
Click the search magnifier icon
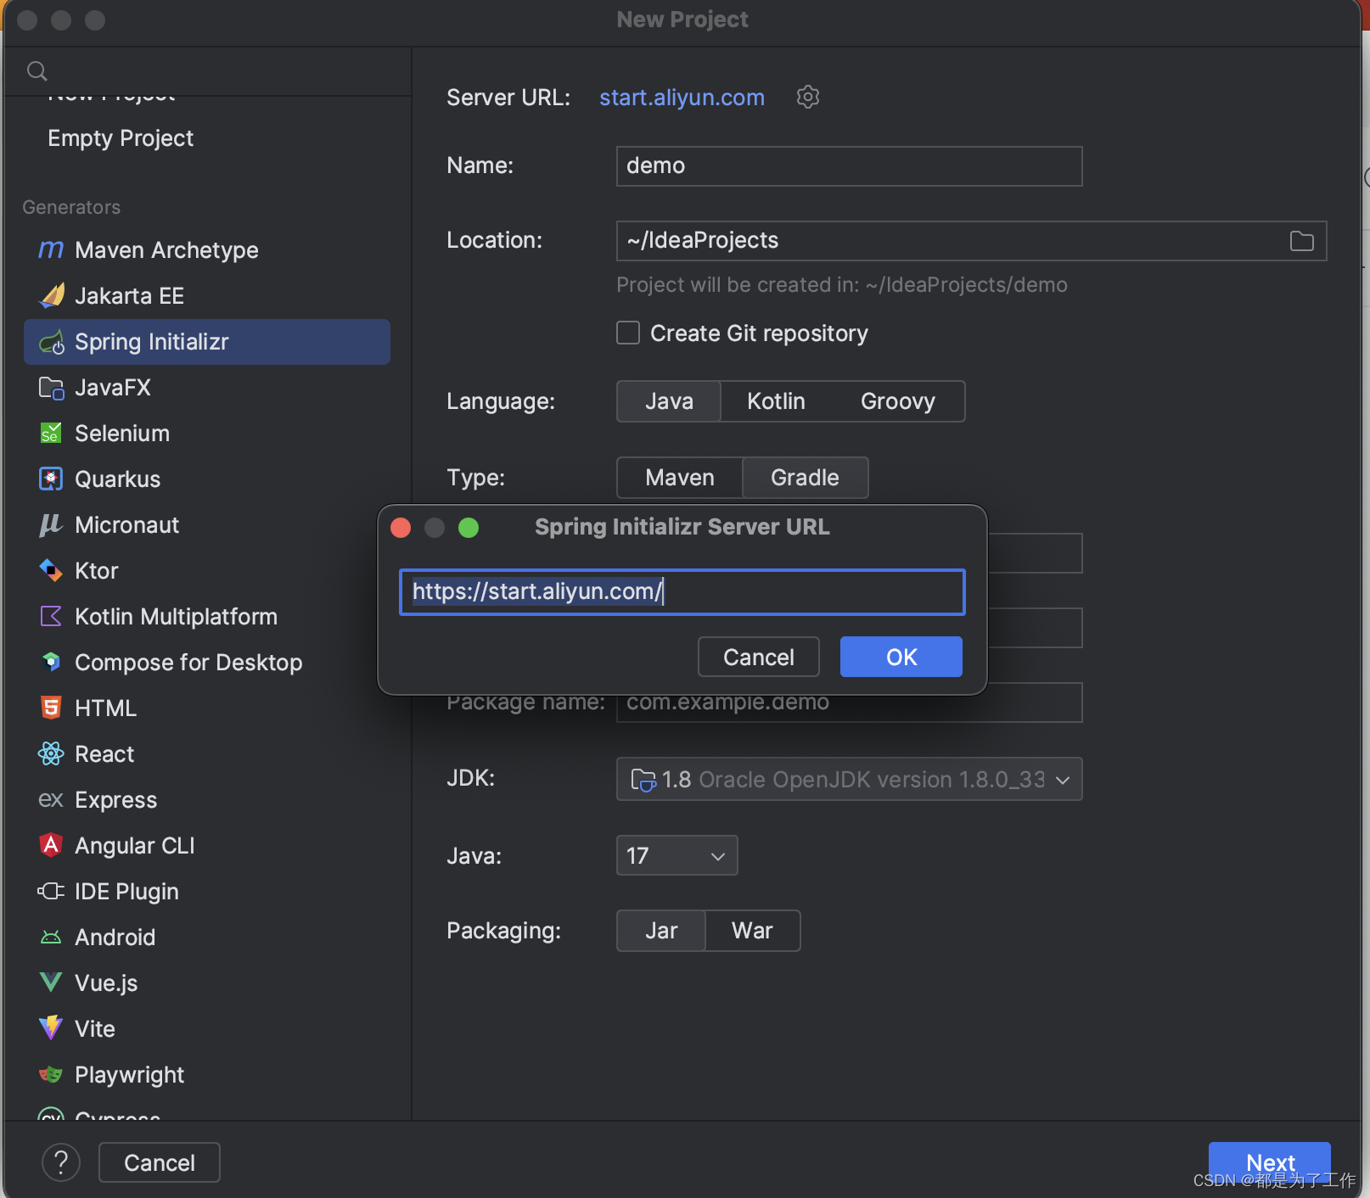(37, 71)
